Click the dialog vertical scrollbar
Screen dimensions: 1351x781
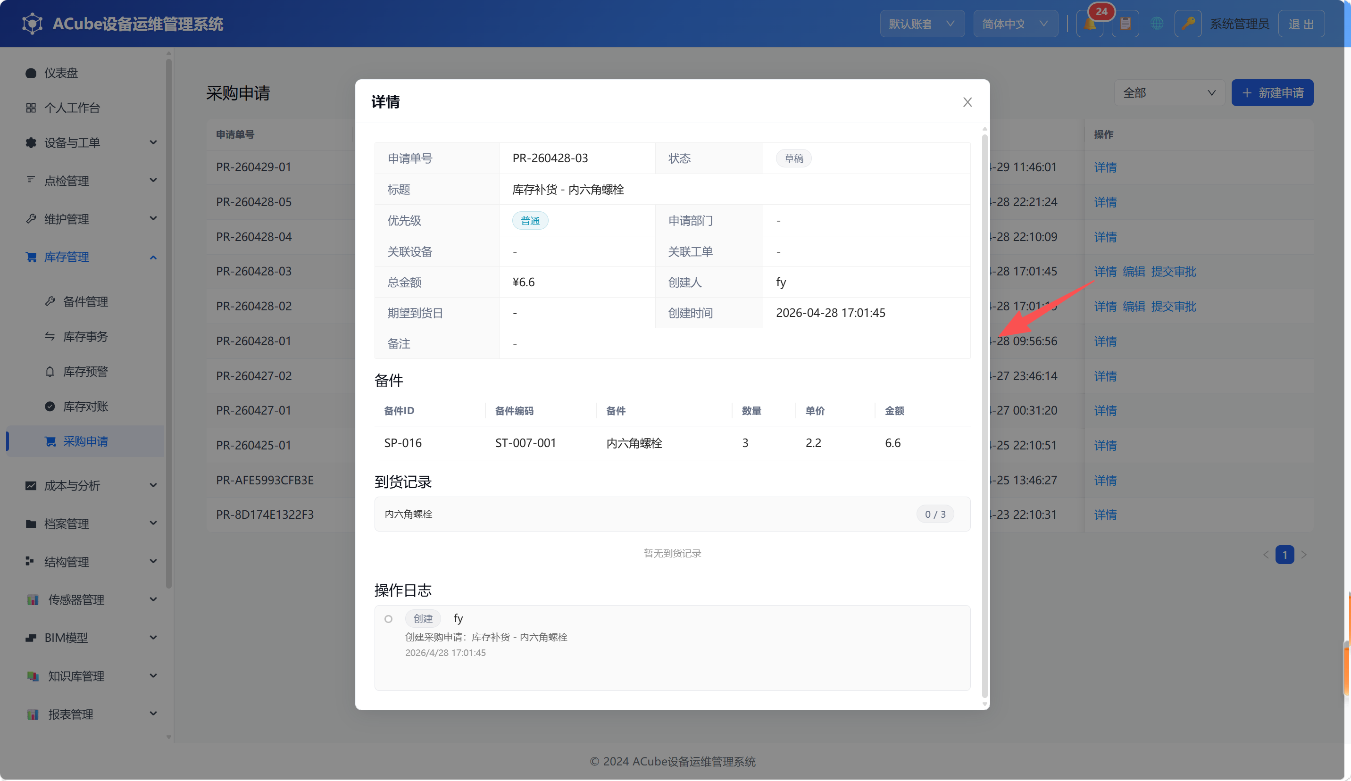pos(984,415)
